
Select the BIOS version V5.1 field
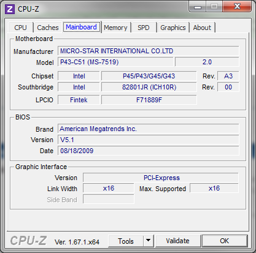(149, 140)
